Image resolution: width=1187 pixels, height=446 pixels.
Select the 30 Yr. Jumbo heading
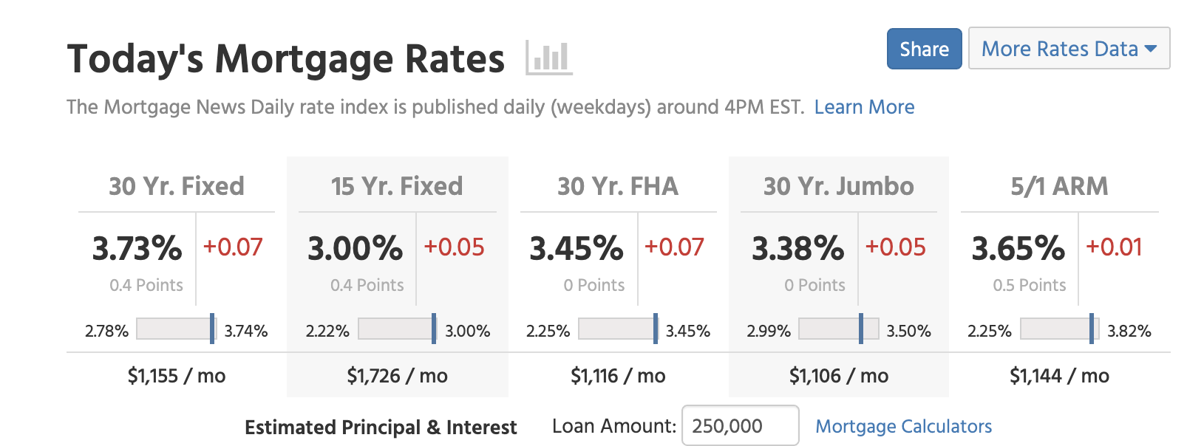pyautogui.click(x=839, y=186)
